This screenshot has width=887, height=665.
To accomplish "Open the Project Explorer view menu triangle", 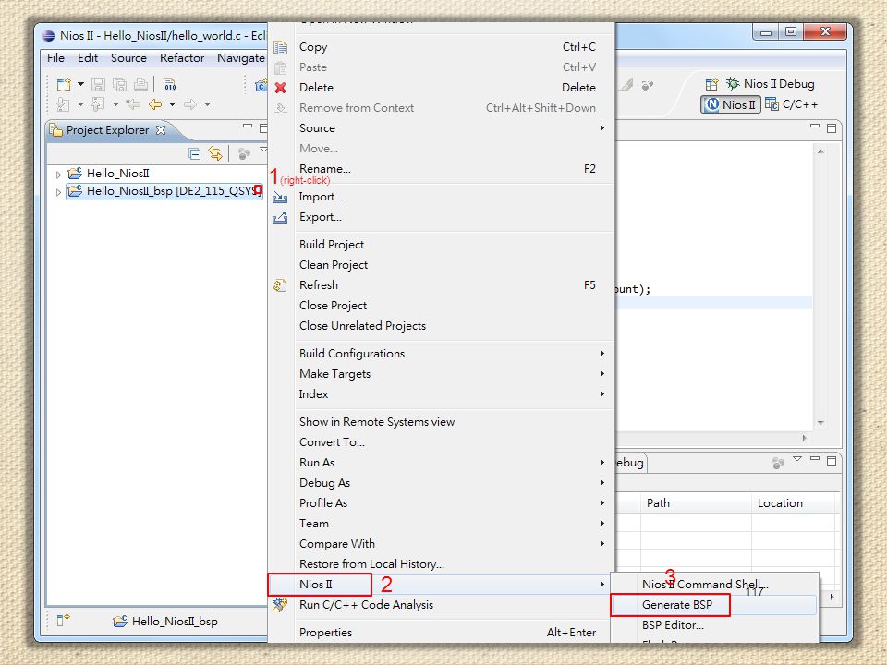I will coord(263,150).
